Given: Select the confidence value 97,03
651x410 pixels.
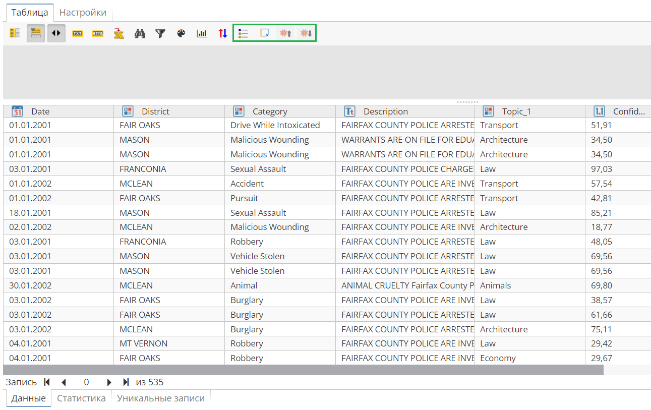Looking at the screenshot, I should 618,169.
